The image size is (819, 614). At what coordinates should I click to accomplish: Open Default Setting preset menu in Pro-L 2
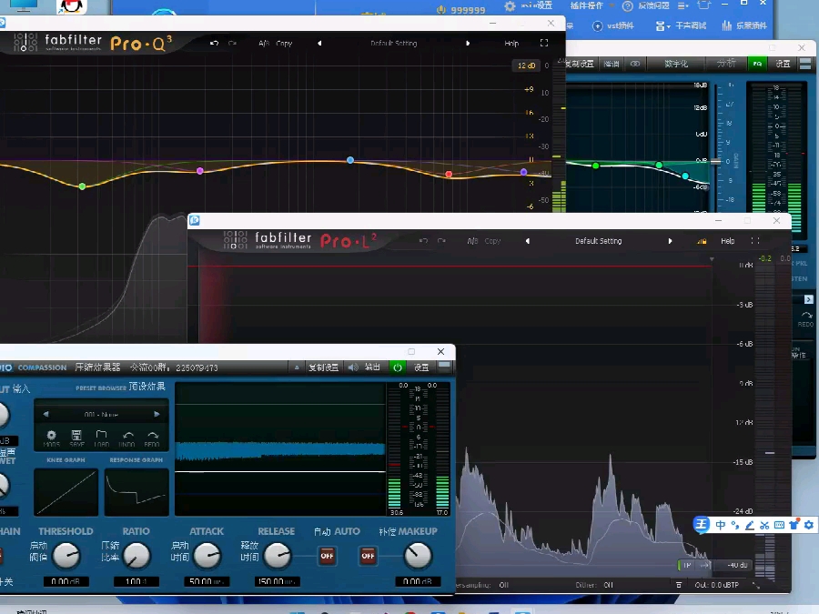coord(599,241)
